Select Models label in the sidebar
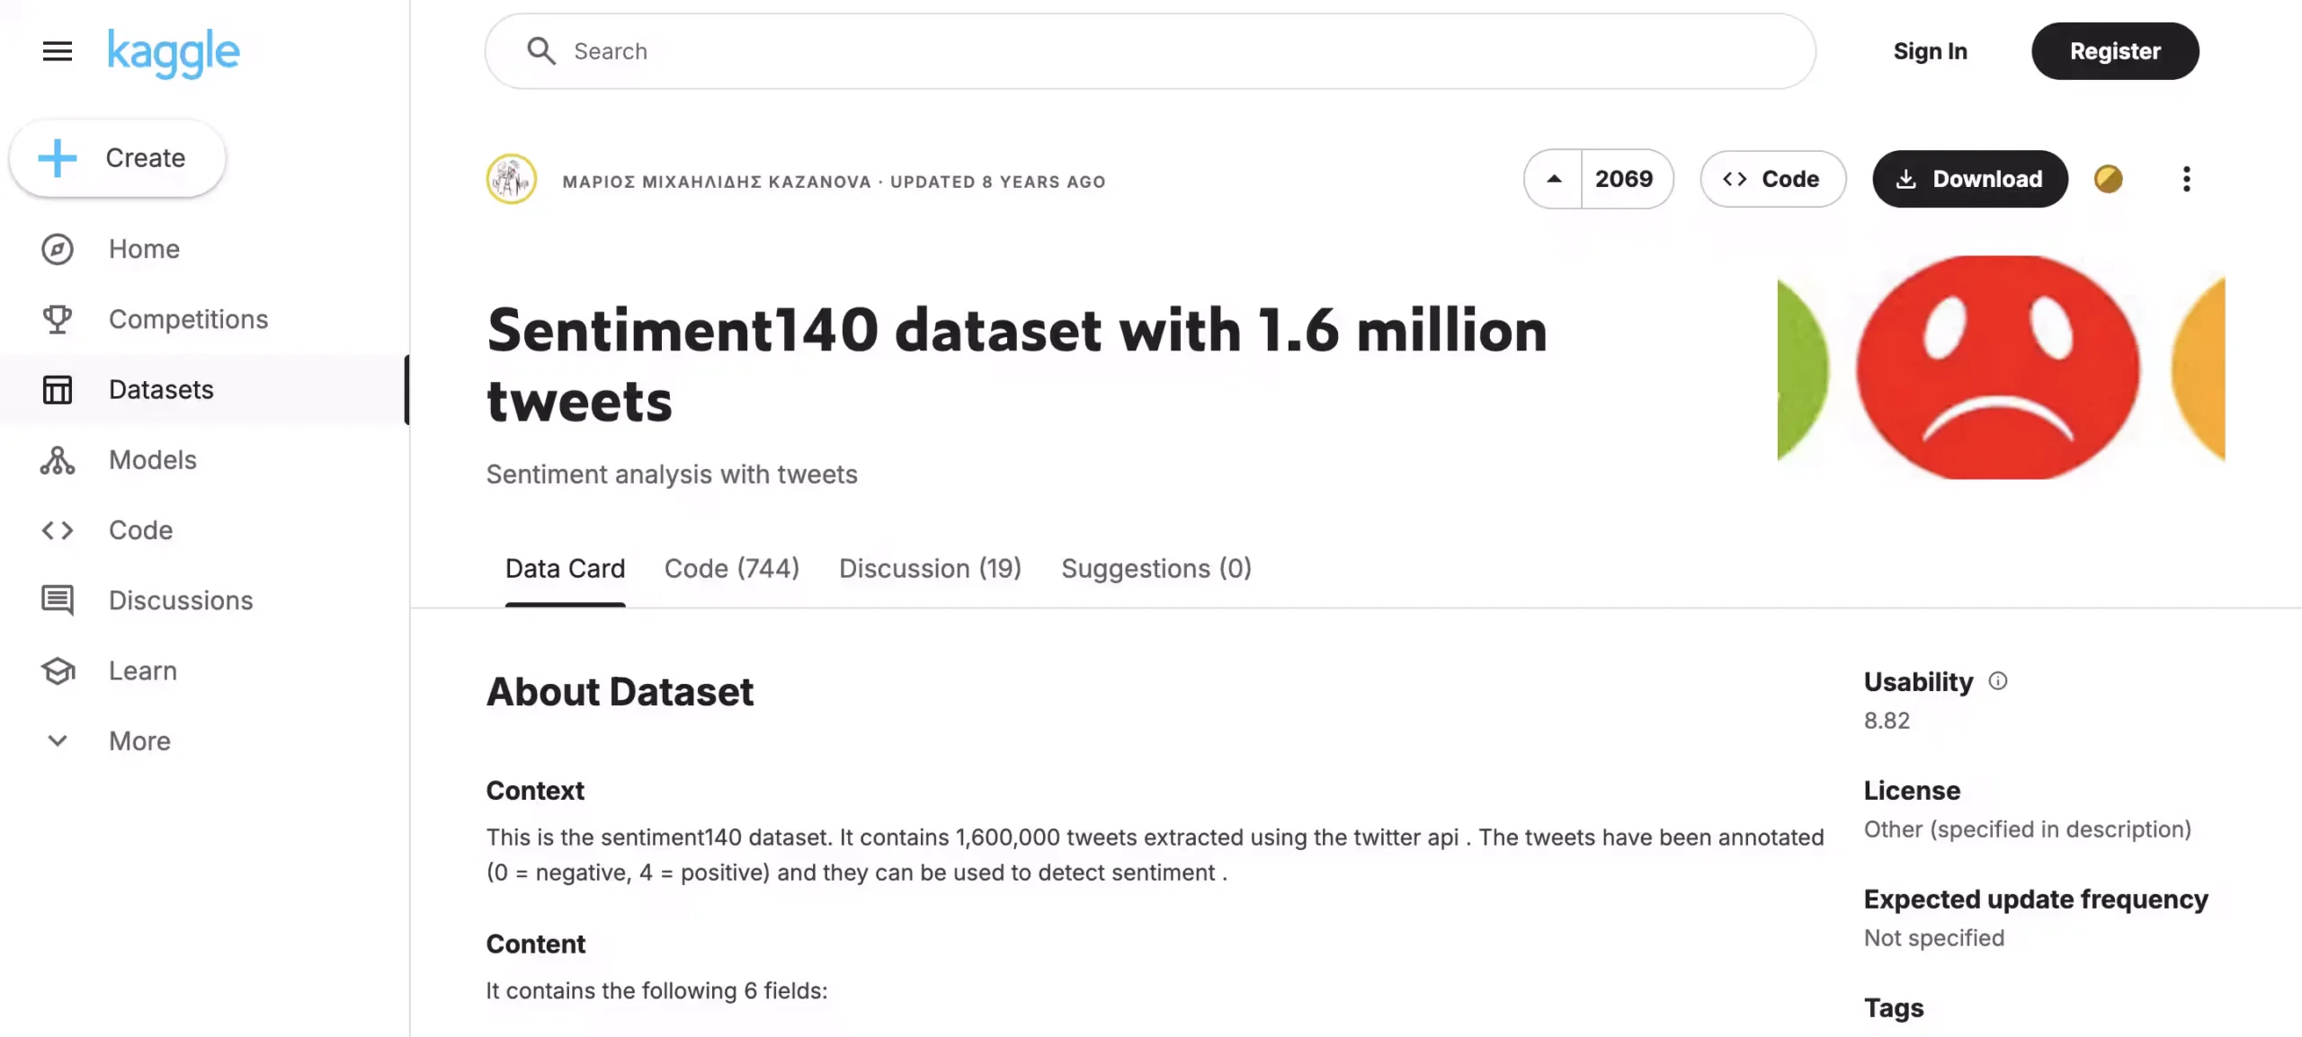This screenshot has width=2302, height=1037. [x=152, y=460]
